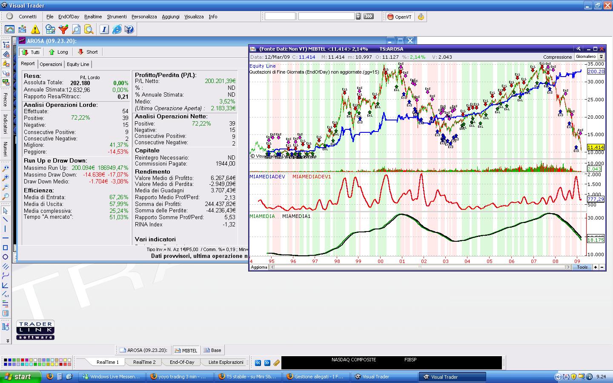Click the yellow sheet magnifier search icon
The width and height of the screenshot is (613, 383).
(x=89, y=29)
